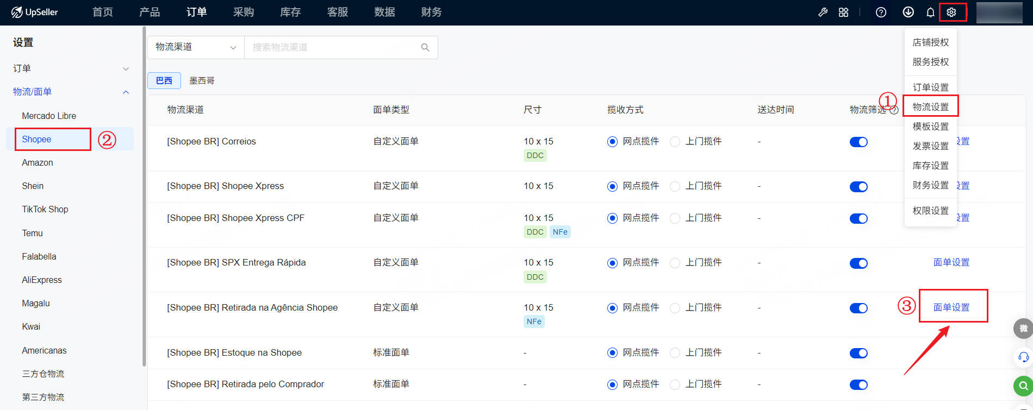This screenshot has height=410, width=1033.
Task: Click the notification bell icon
Action: click(x=930, y=12)
